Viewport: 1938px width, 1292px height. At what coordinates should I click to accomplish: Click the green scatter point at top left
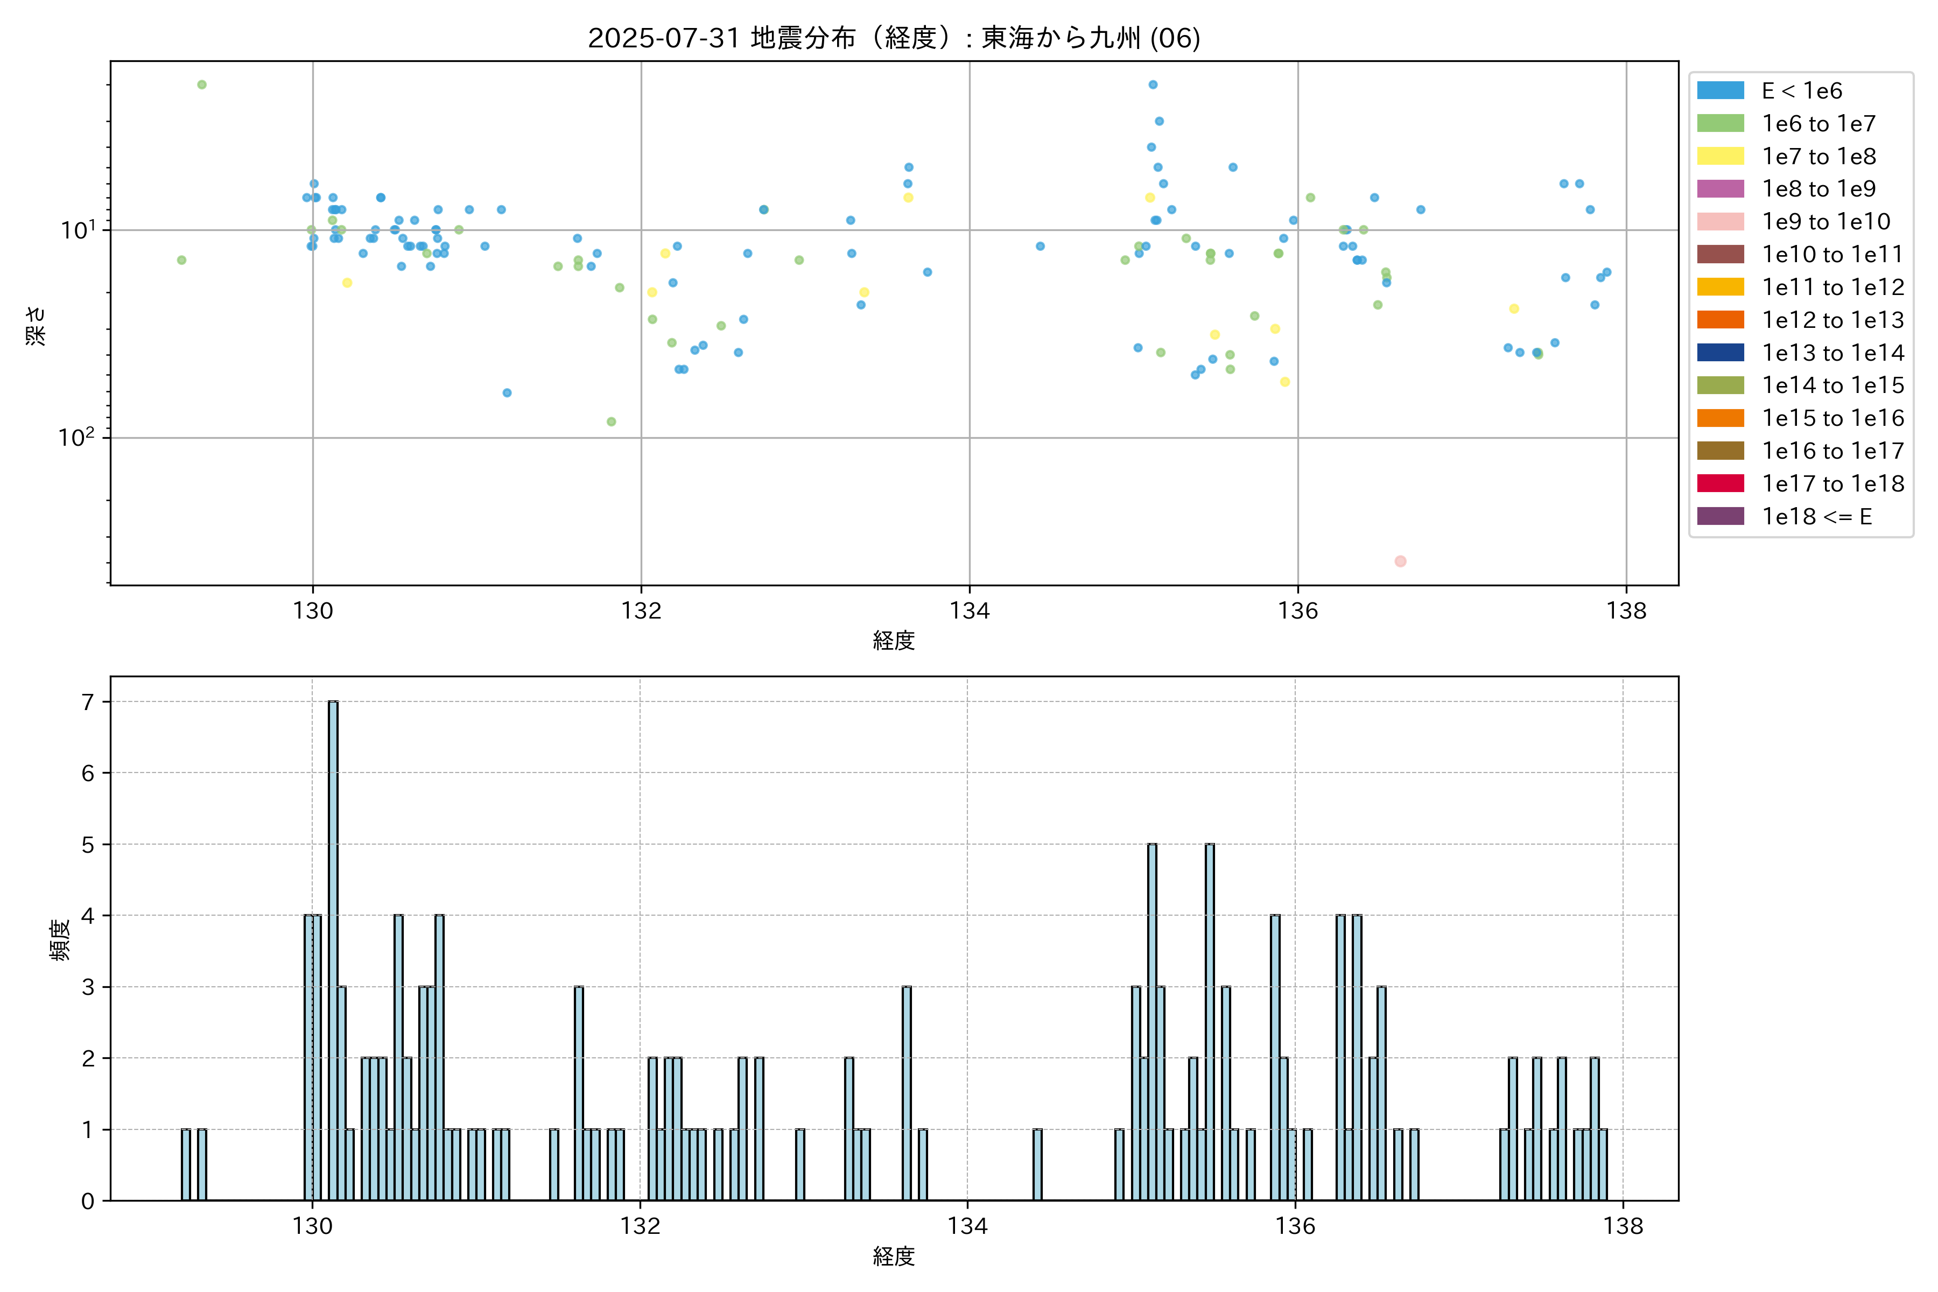point(202,85)
